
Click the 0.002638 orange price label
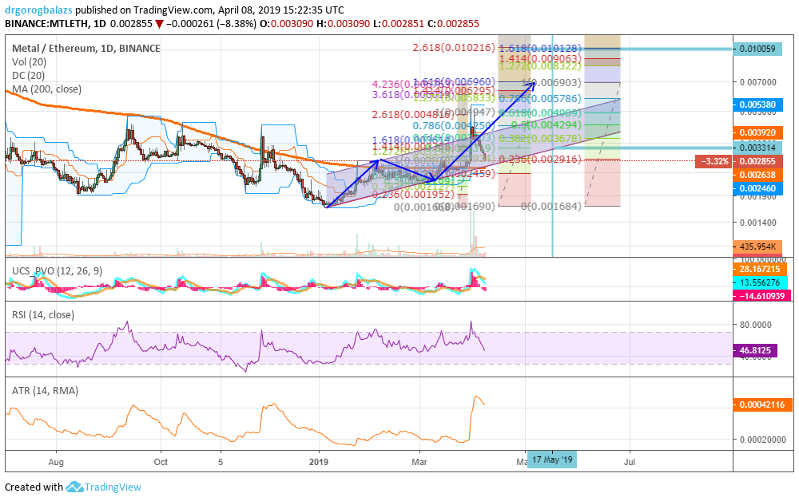757,175
